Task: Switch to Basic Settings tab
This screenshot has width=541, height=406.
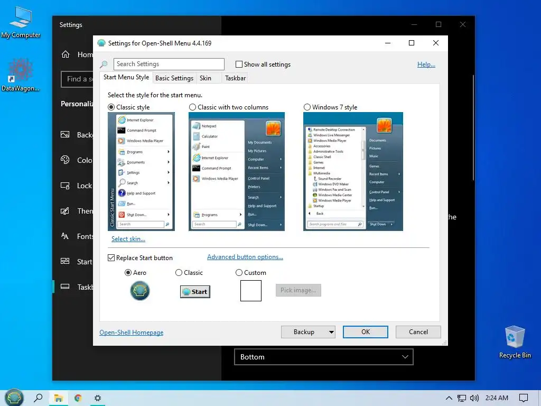Action: (174, 78)
